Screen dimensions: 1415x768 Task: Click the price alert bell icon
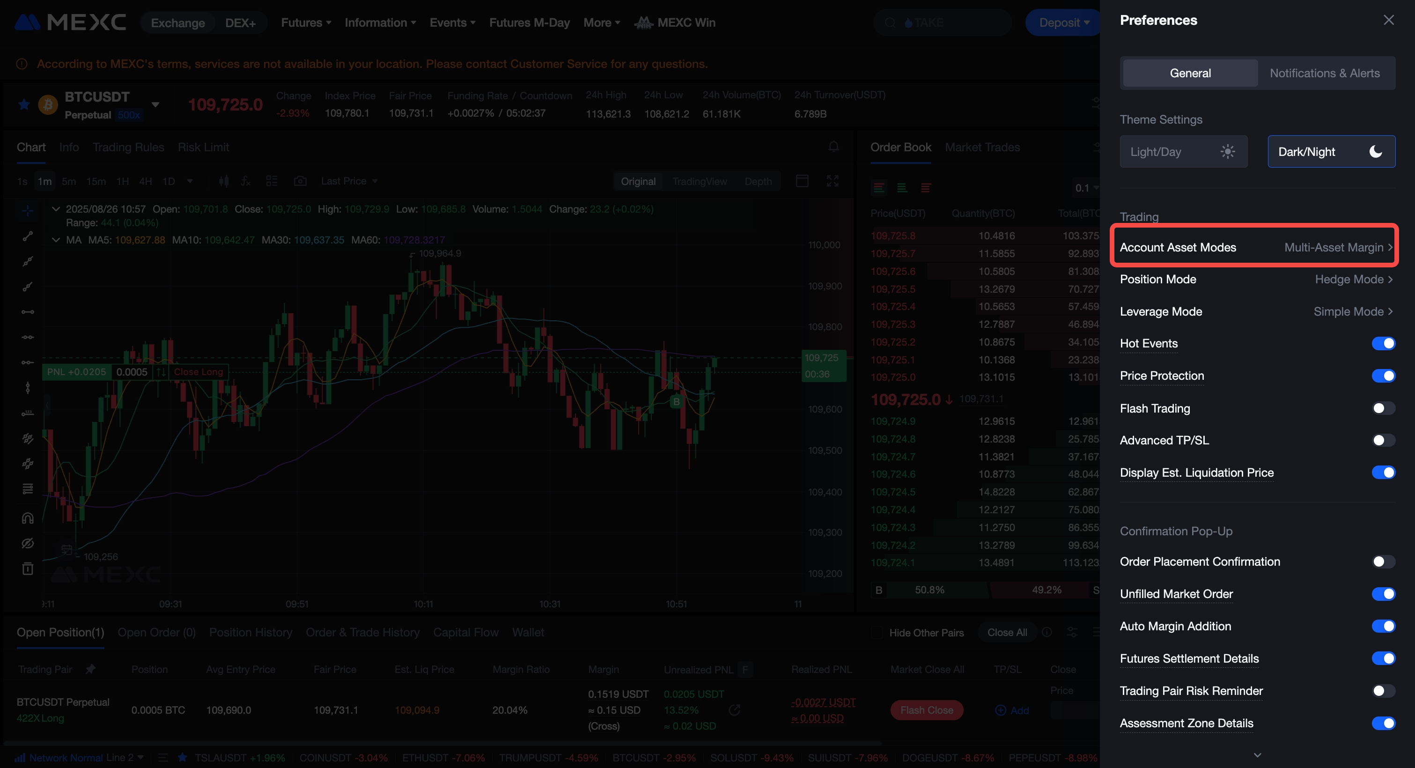(x=833, y=147)
